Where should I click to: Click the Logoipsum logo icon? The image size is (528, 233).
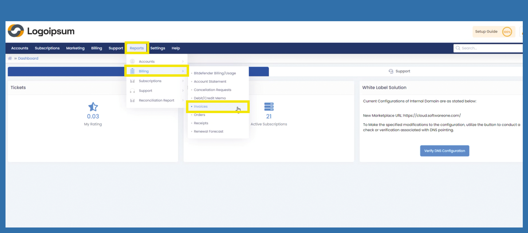point(16,31)
